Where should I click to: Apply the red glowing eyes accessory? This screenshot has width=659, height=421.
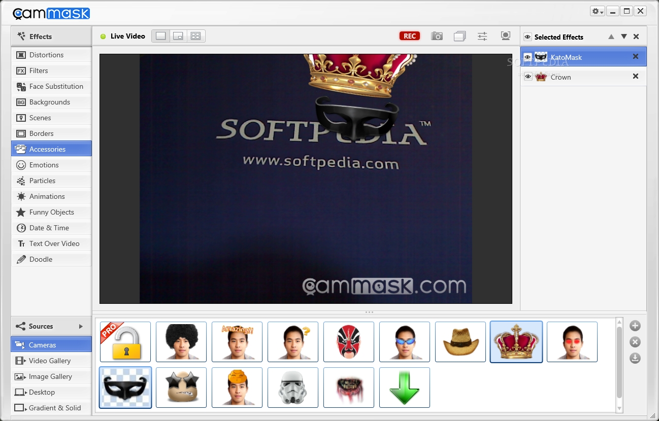(572, 342)
